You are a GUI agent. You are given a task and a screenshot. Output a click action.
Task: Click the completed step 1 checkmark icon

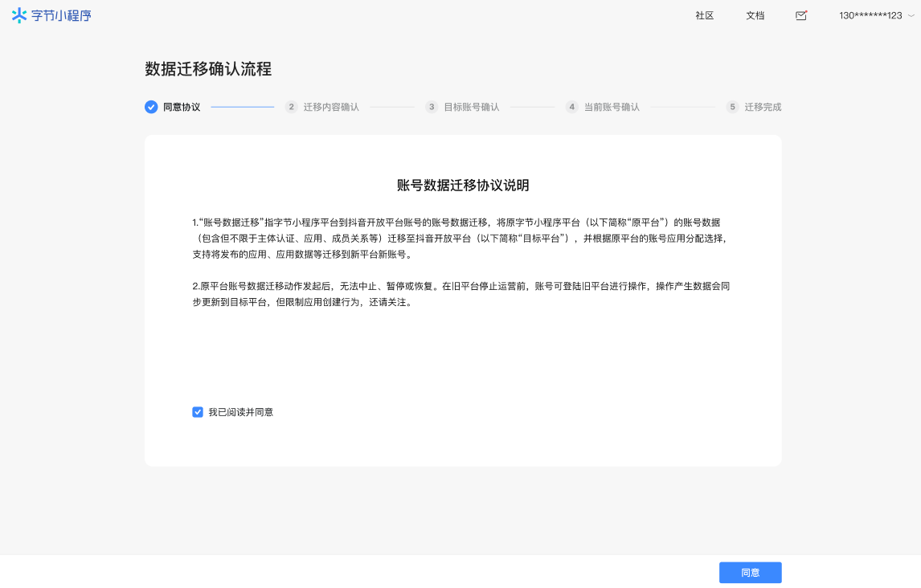[x=151, y=107]
